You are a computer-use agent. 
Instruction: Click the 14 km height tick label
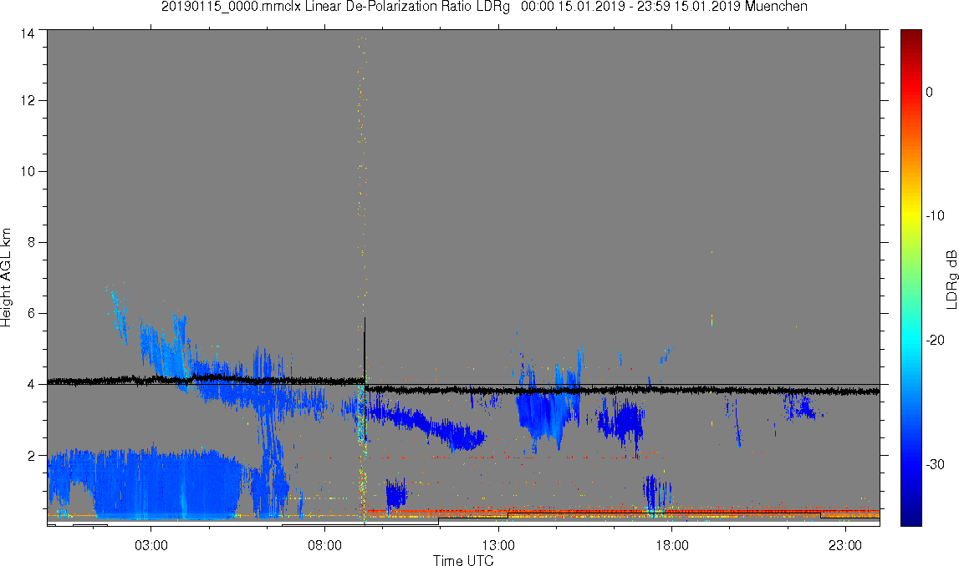point(28,34)
